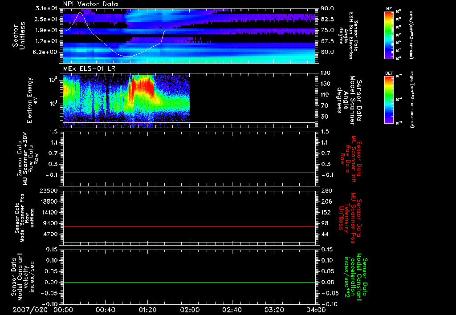Click the green 'Model Constant acceleration index/sec**2' label
The height and width of the screenshot is (315, 456).
pyautogui.click(x=356, y=277)
